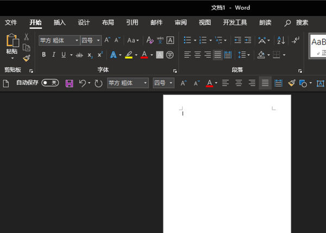Image resolution: width=326 pixels, height=233 pixels.
Task: Apply character shading icon
Action: coord(159,55)
